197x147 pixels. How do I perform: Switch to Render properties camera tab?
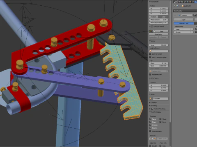[179, 2]
